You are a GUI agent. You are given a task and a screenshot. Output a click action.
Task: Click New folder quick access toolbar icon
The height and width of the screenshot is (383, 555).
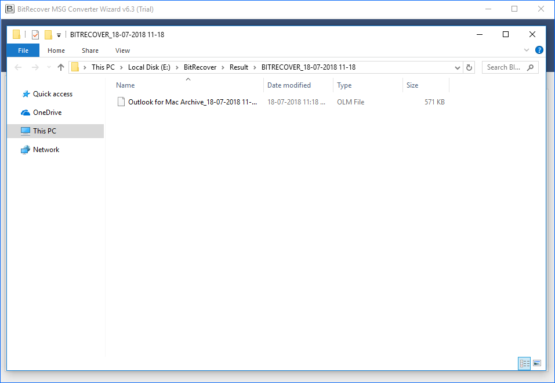[x=48, y=34]
